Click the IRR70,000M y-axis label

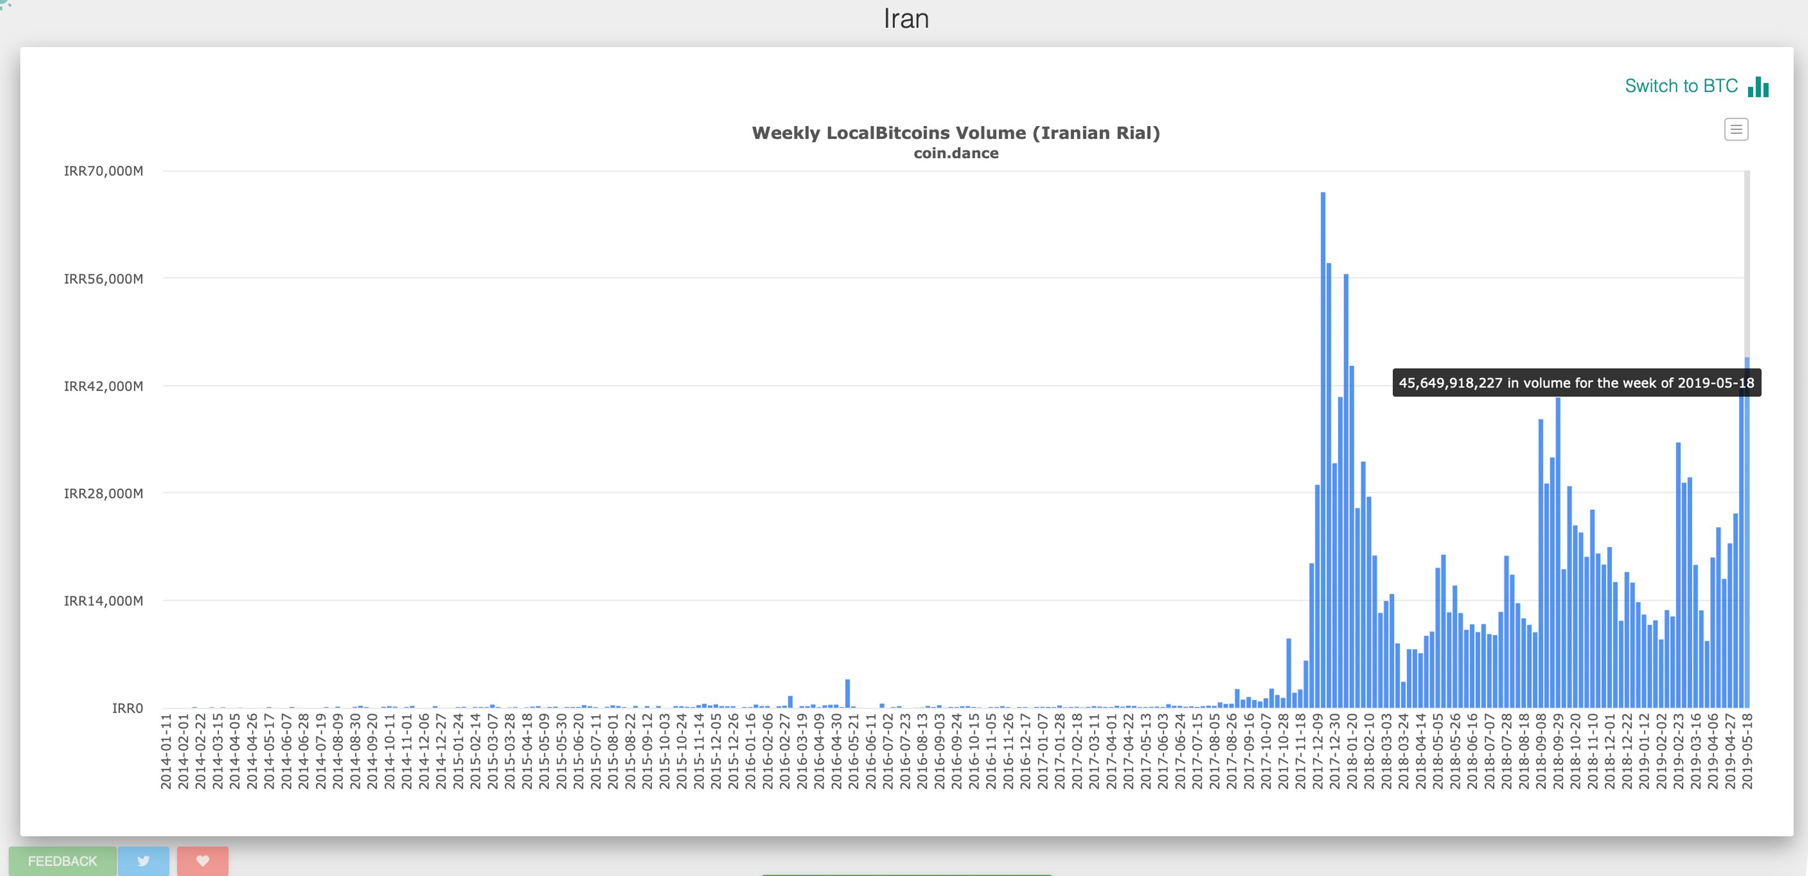[103, 171]
